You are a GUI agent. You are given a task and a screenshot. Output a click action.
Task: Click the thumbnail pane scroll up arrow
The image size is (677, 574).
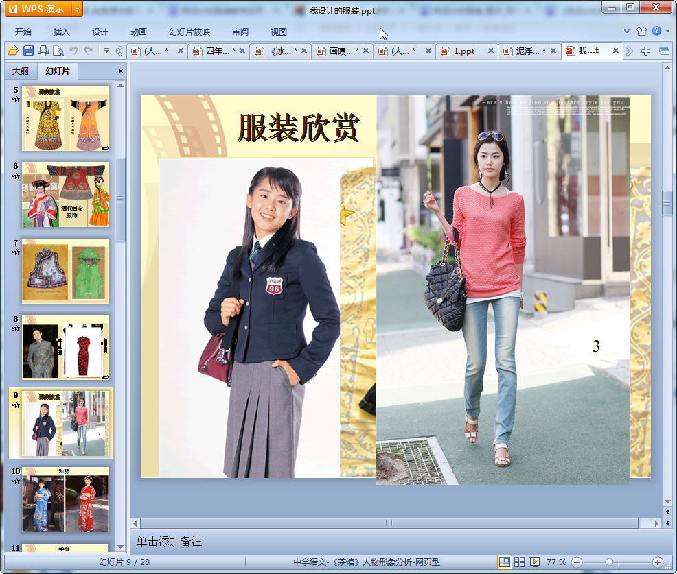pyautogui.click(x=120, y=86)
